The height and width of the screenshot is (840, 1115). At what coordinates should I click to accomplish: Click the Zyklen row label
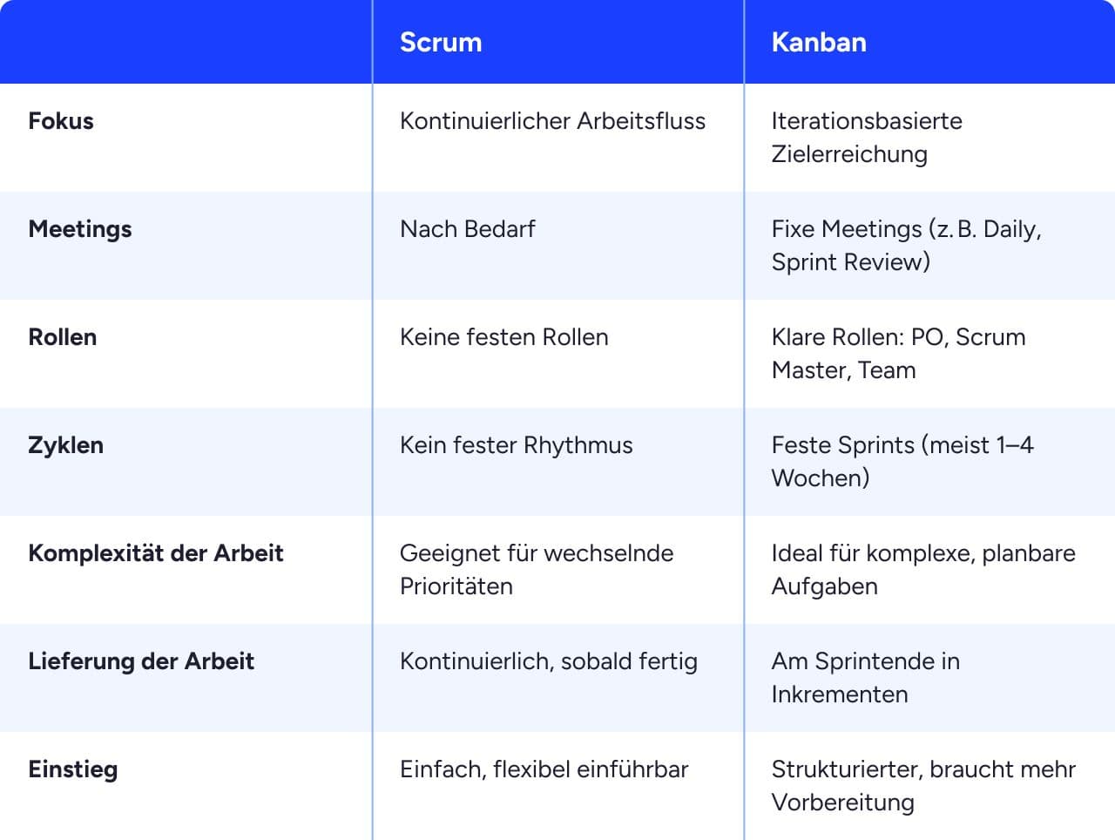coord(66,445)
